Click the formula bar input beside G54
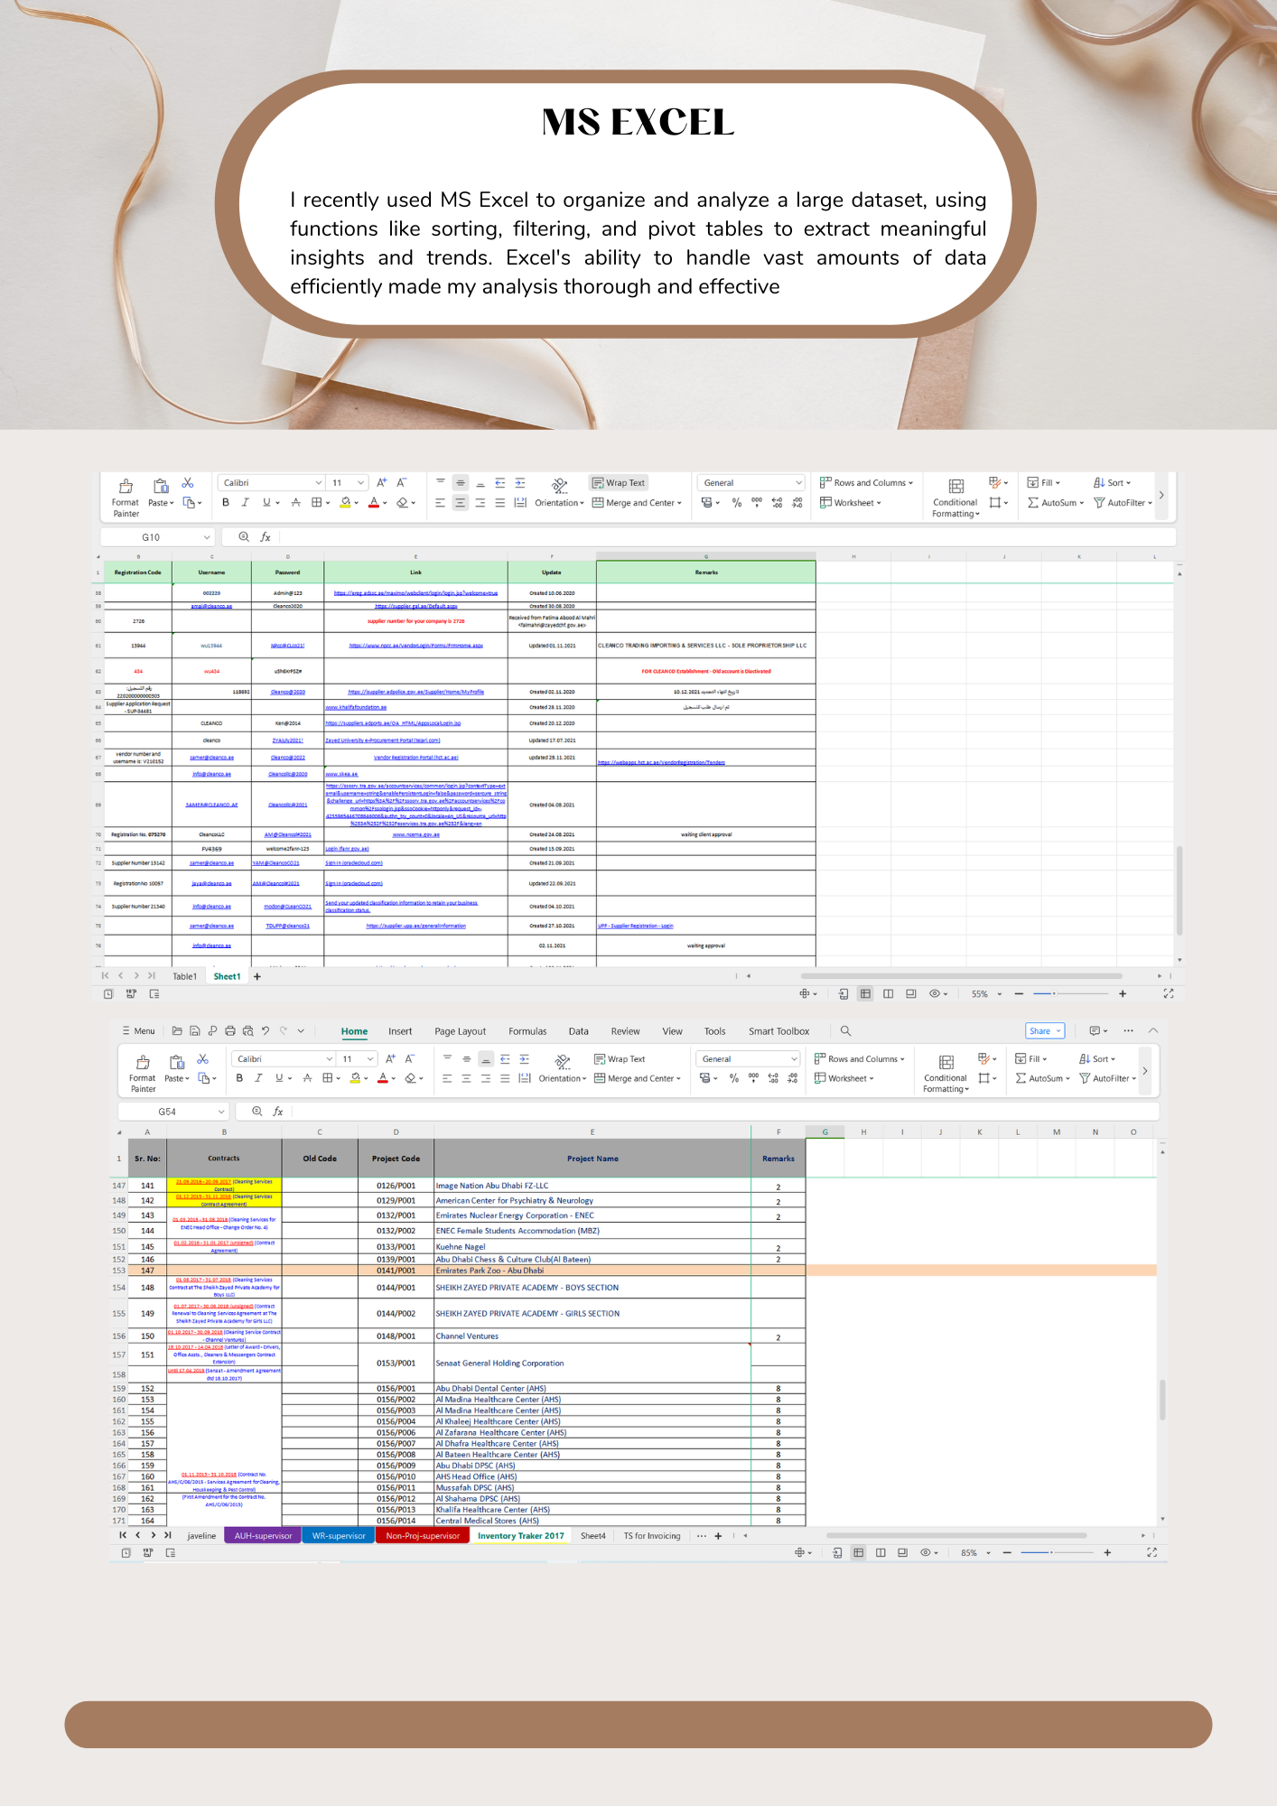This screenshot has height=1806, width=1277. pos(724,1112)
